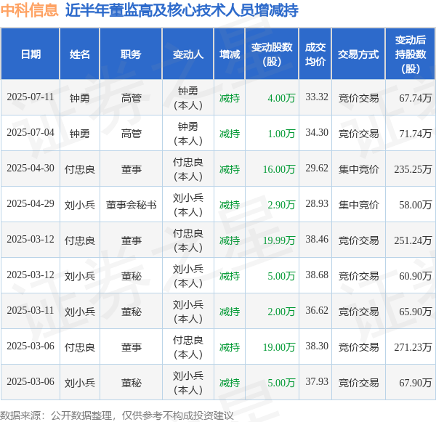Click the date cell 2025-04-30
The height and width of the screenshot is (422, 436).
tap(31, 169)
